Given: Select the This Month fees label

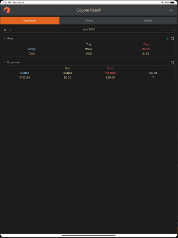Looking at the screenshot, I should click(146, 47).
